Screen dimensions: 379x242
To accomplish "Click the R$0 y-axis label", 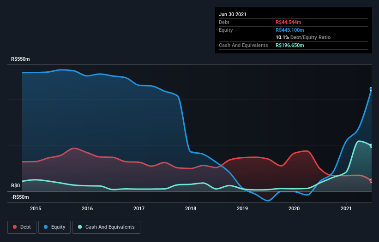I will [x=16, y=185].
